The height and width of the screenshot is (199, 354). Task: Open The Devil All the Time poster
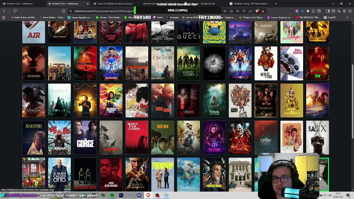[x=266, y=63]
